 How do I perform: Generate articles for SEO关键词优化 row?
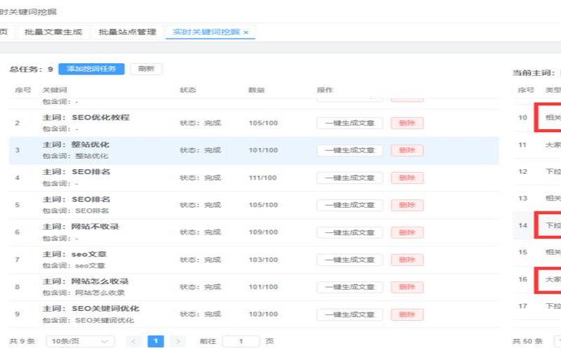(349, 314)
